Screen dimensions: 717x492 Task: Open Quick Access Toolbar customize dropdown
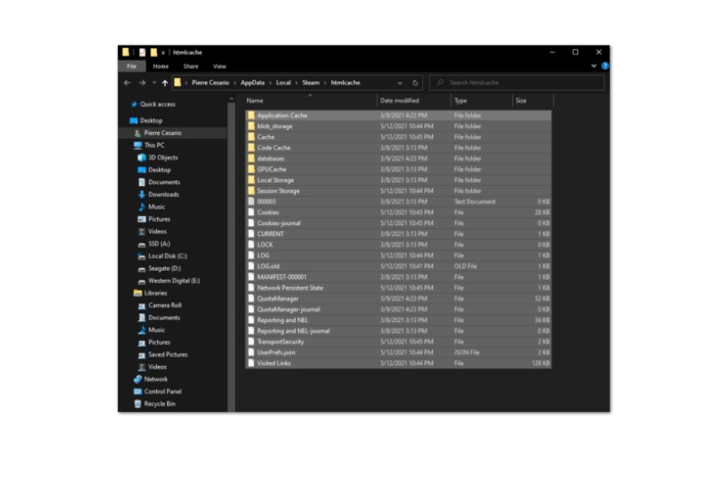pyautogui.click(x=162, y=53)
